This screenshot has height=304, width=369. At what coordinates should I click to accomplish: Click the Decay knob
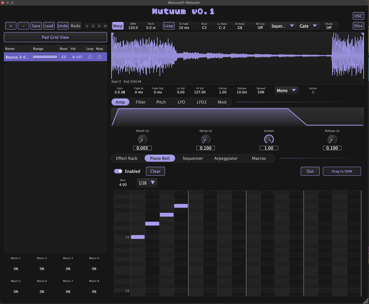[x=206, y=139]
